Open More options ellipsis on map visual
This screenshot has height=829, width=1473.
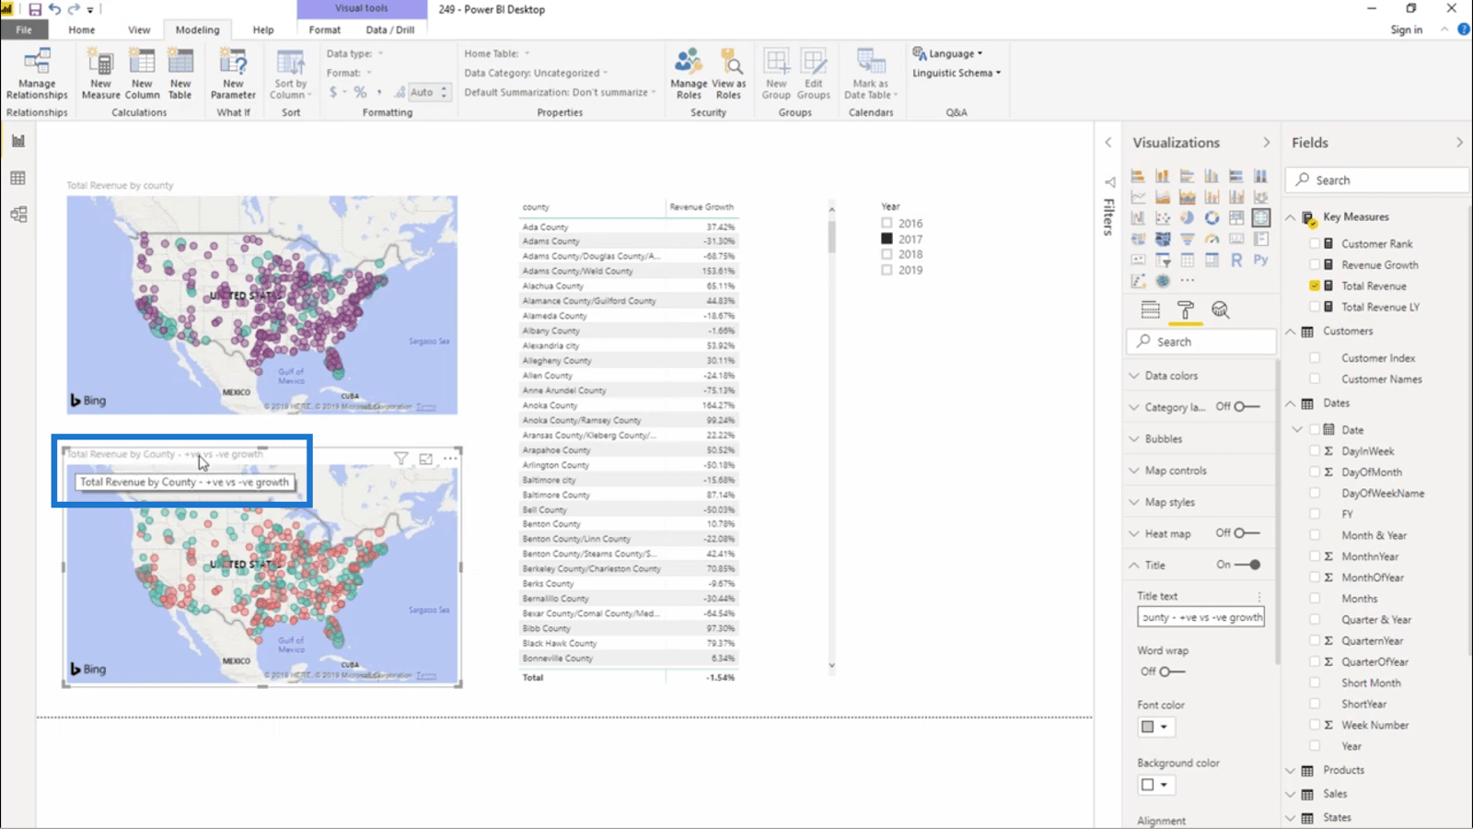click(x=450, y=459)
